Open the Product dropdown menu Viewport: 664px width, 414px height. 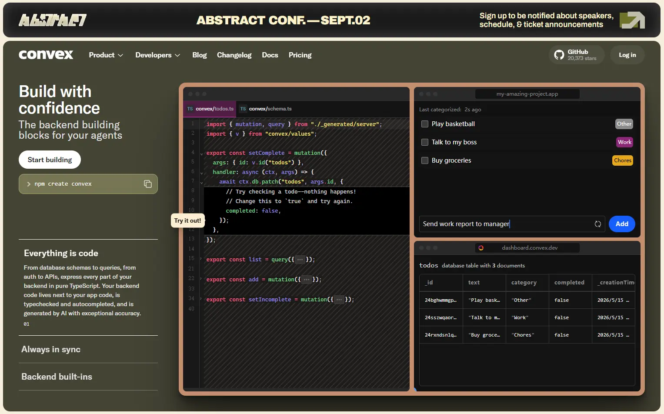click(x=106, y=55)
